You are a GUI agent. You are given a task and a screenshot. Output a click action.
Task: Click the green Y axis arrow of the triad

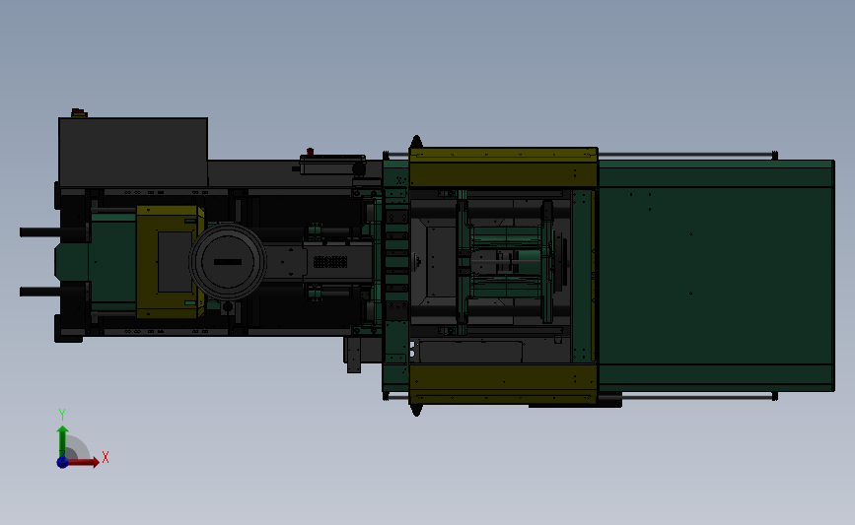click(63, 441)
